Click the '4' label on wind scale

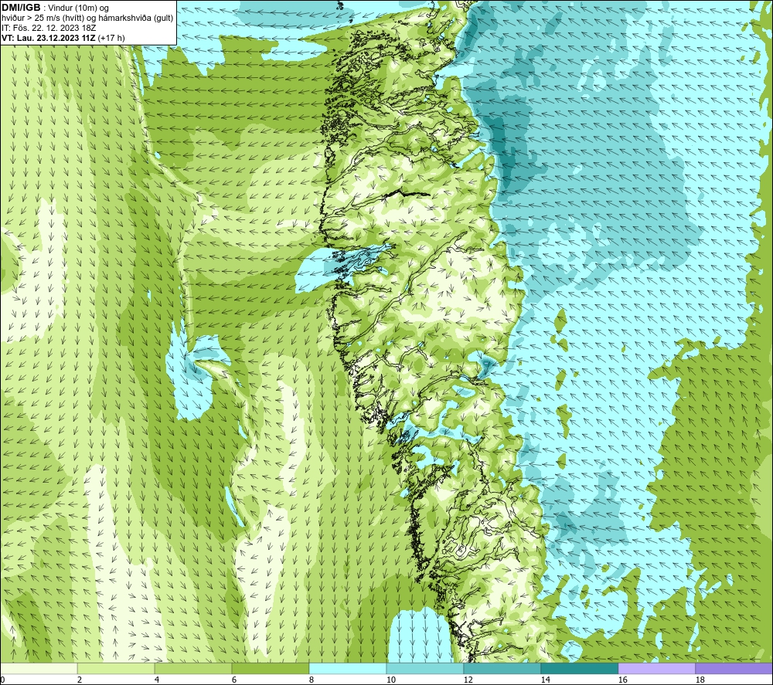coord(157,680)
